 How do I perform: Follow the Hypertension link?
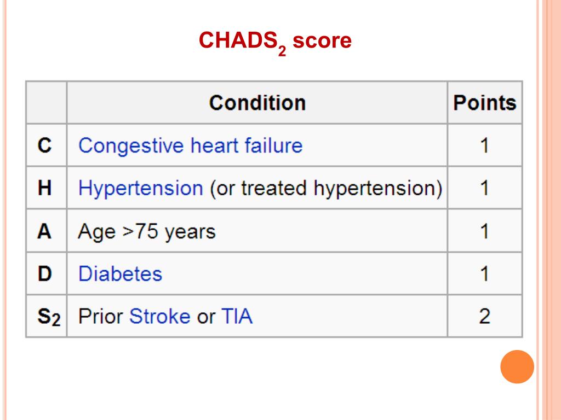[x=141, y=188]
